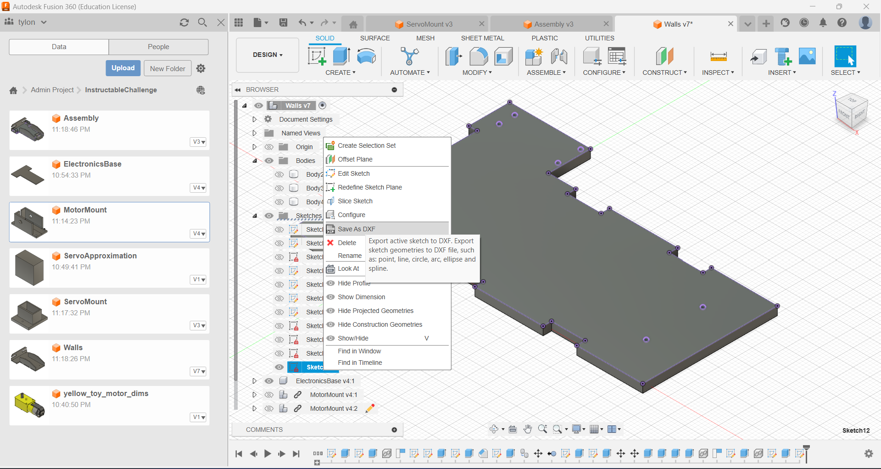Click the Offset Plane construct icon
This screenshot has width=881, height=469.
click(664, 56)
